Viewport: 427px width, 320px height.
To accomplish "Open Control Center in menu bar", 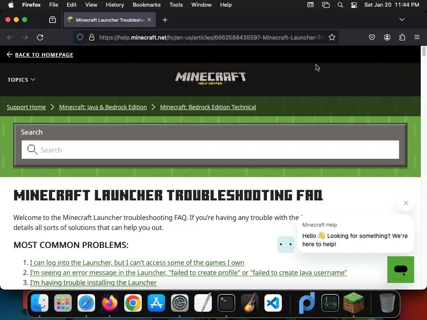I will click(354, 5).
